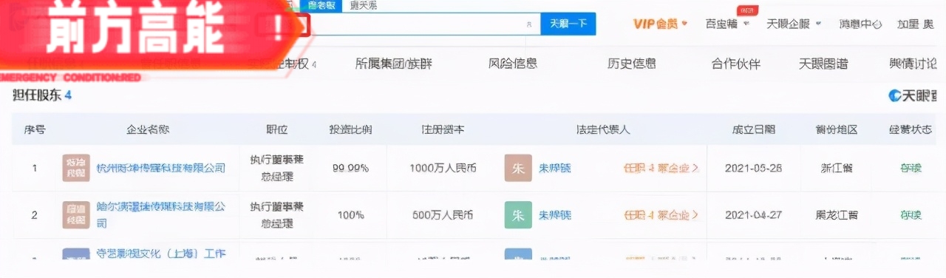Switch to the 风险信息 tab
This screenshot has width=946, height=278.
(x=513, y=64)
